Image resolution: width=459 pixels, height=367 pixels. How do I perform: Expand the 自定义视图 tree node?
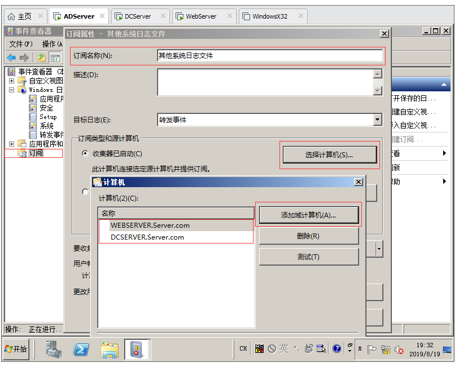11,81
